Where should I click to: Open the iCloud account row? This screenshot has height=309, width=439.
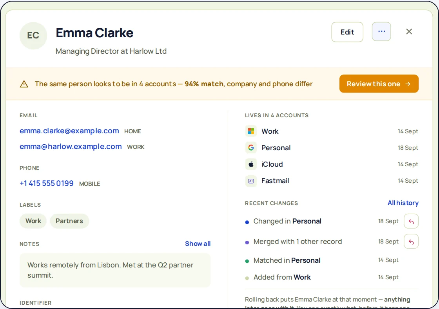(332, 164)
